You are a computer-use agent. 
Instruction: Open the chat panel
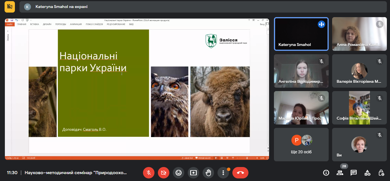tap(354, 173)
